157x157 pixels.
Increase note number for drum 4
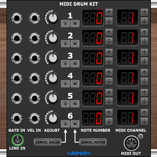(x=109, y=73)
